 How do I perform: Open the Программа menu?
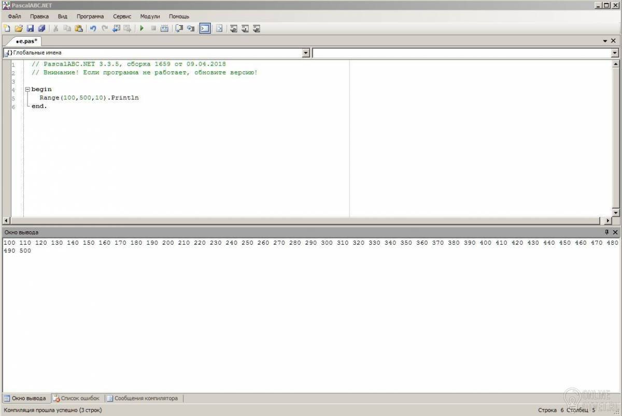click(90, 17)
